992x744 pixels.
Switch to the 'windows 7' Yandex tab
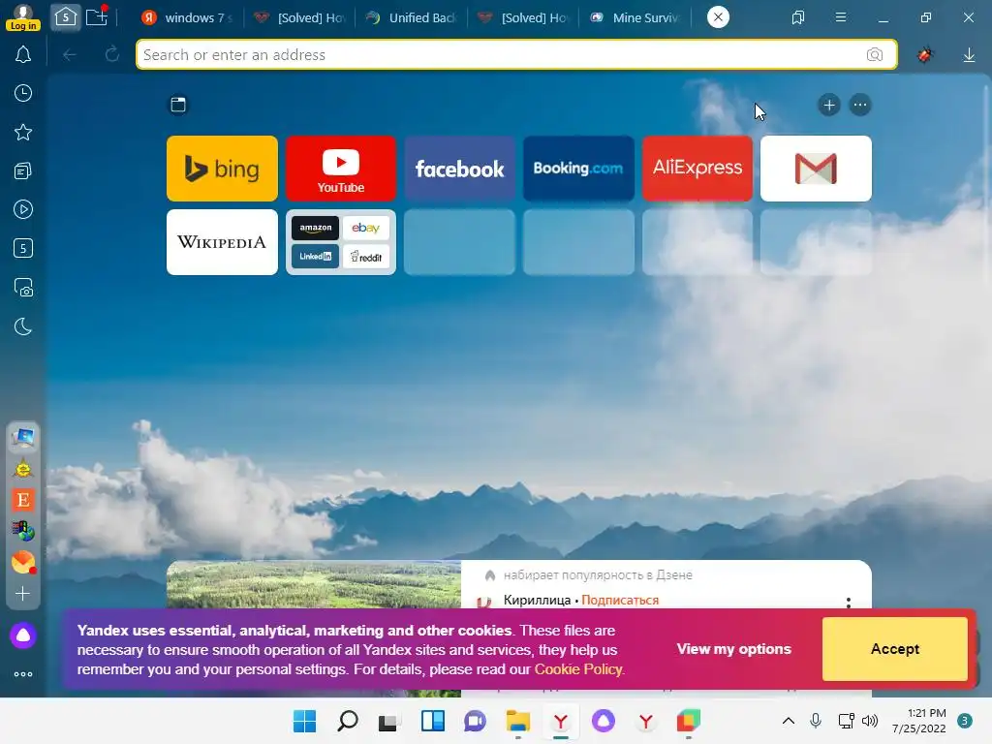pos(188,17)
